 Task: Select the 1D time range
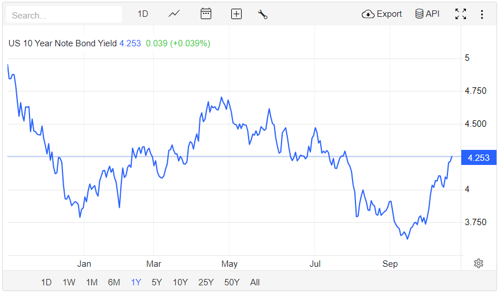tap(46, 282)
